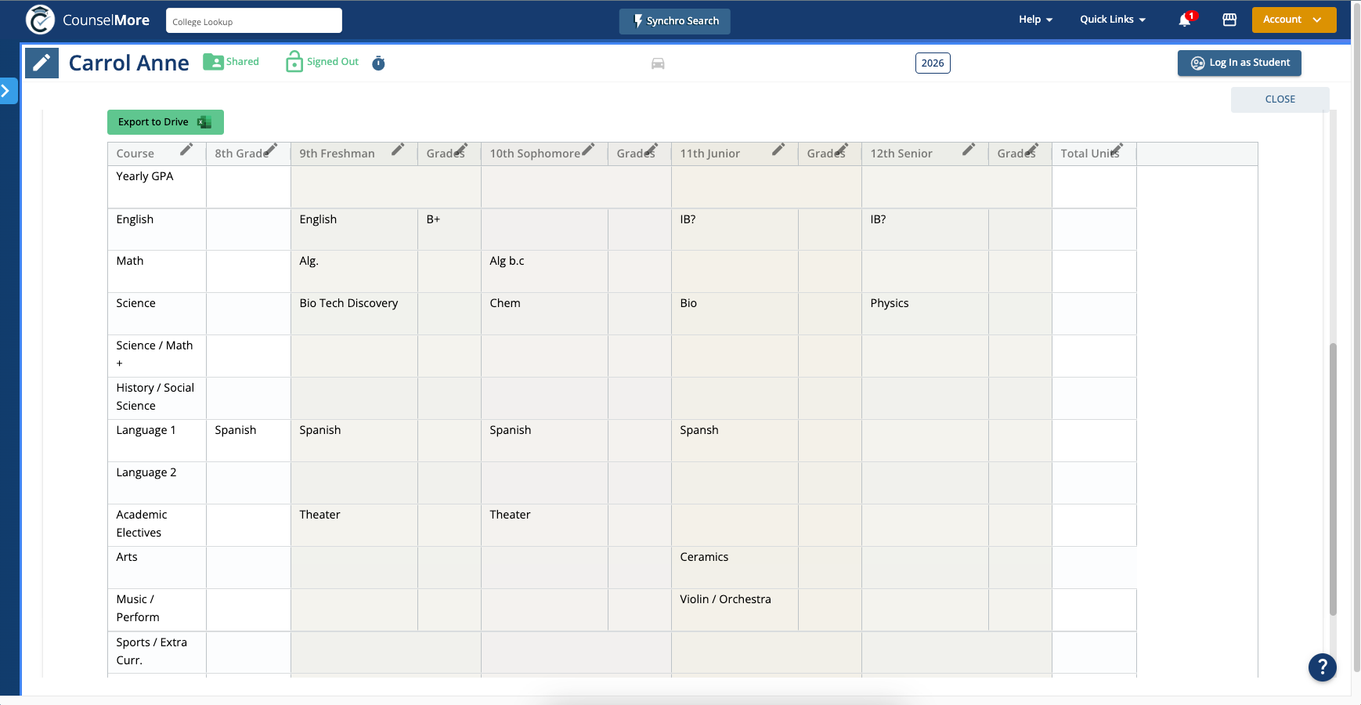Click the Alg b.c cell

point(544,272)
